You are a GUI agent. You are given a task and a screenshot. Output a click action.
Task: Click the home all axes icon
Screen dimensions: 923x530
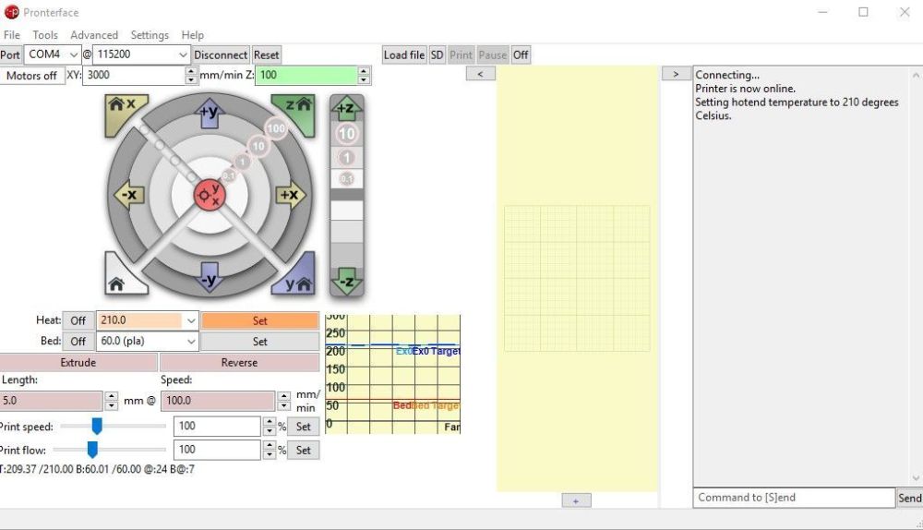coord(117,283)
